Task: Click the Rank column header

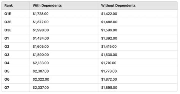Action: (8, 6)
